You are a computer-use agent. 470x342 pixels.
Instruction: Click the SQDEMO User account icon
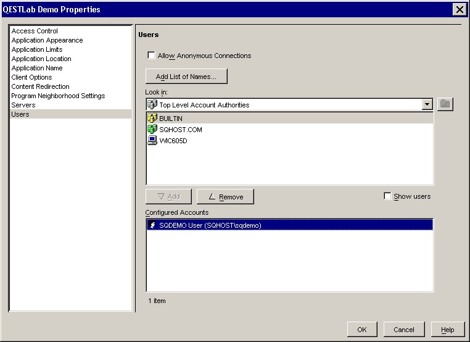tap(152, 225)
